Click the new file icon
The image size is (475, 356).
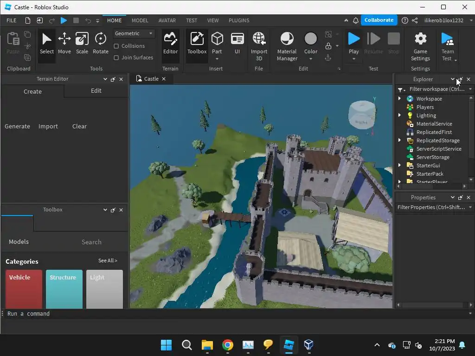(x=27, y=20)
